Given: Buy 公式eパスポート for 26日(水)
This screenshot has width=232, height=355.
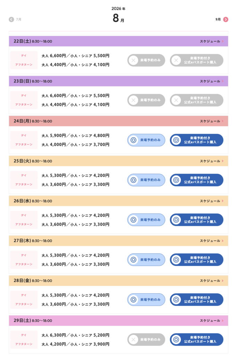Looking at the screenshot, I should pyautogui.click(x=197, y=220).
